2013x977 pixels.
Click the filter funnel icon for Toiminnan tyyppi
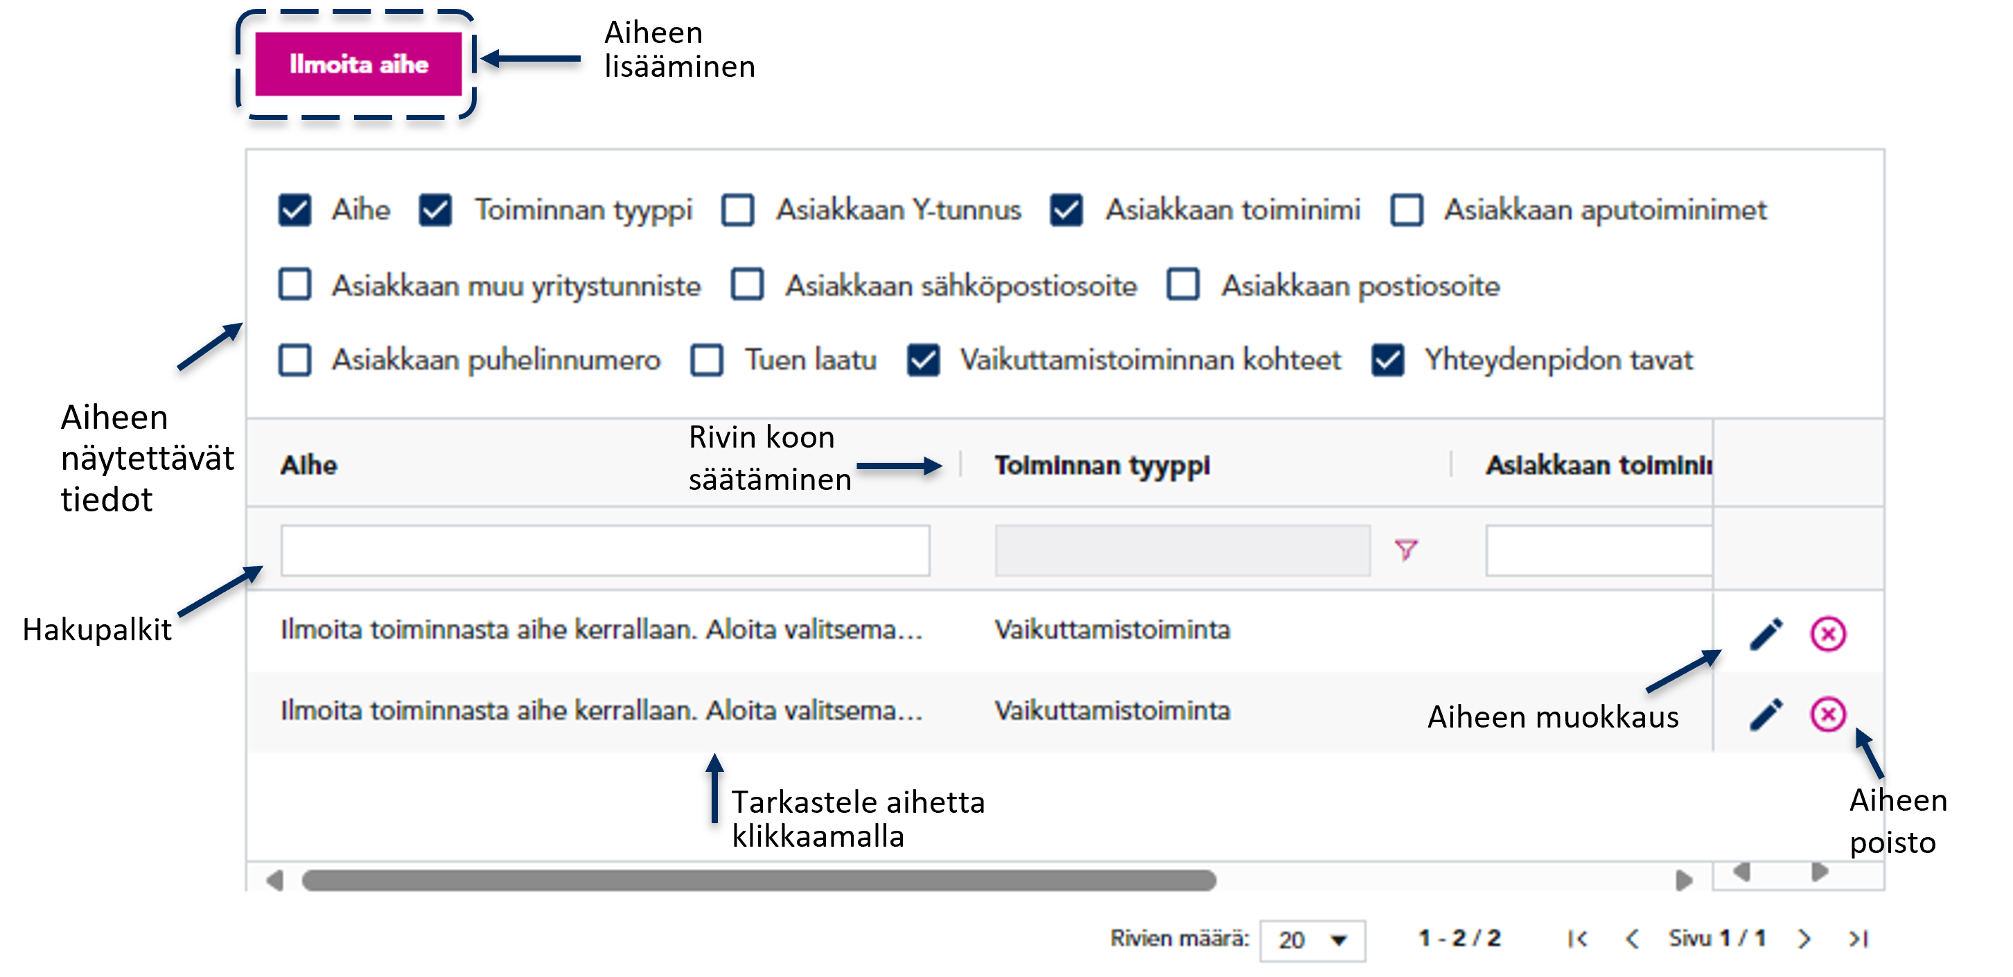pyautogui.click(x=1405, y=549)
